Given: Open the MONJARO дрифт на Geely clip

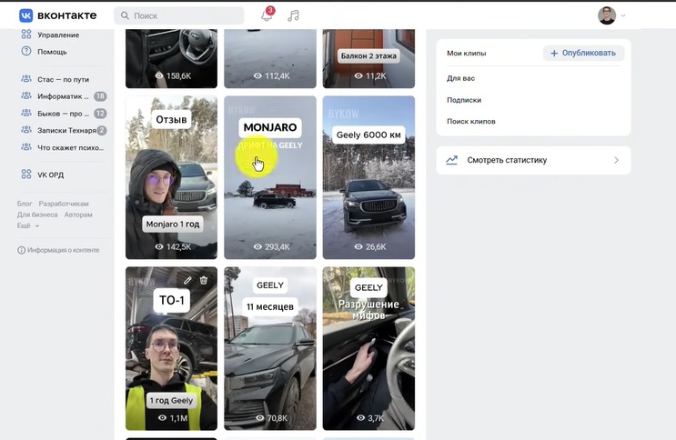Looking at the screenshot, I should 270,177.
